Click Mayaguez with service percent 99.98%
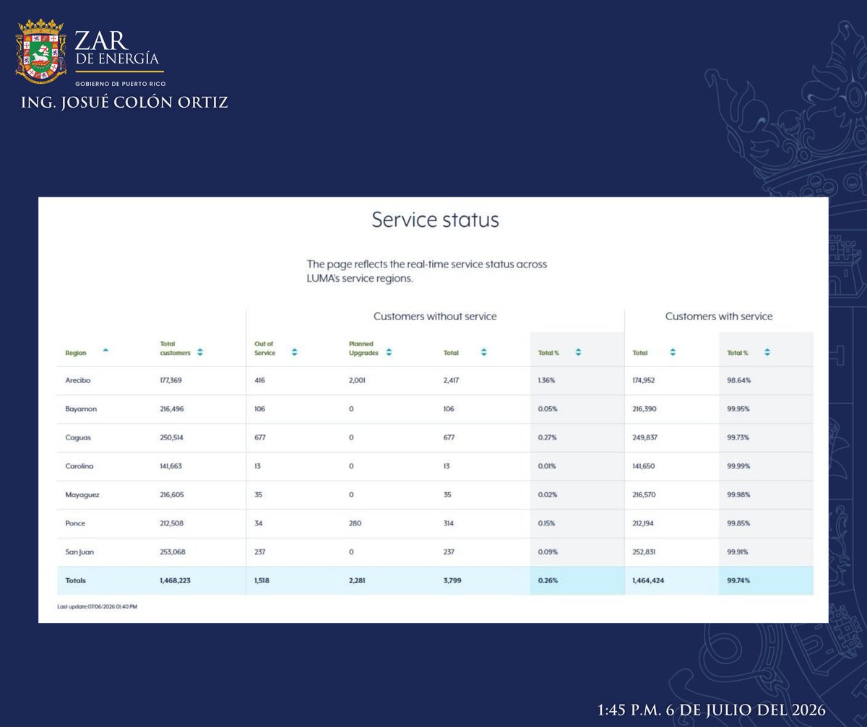The height and width of the screenshot is (727, 867). [x=738, y=495]
